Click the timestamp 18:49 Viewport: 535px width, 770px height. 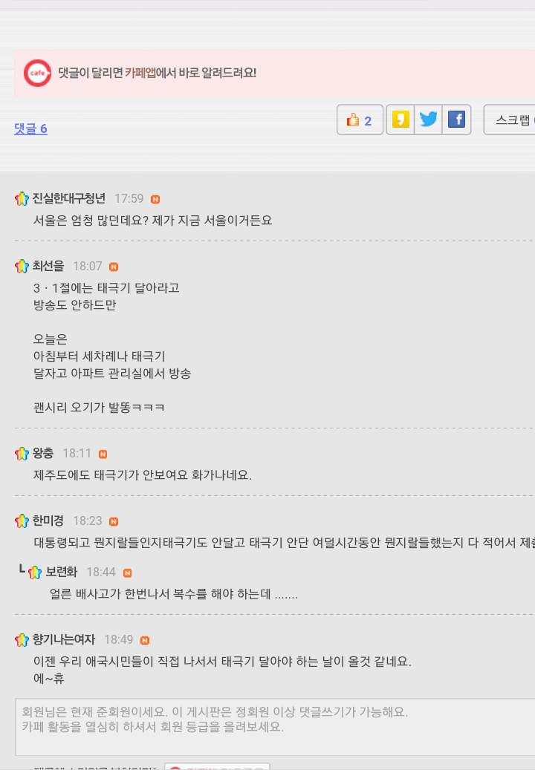(118, 639)
